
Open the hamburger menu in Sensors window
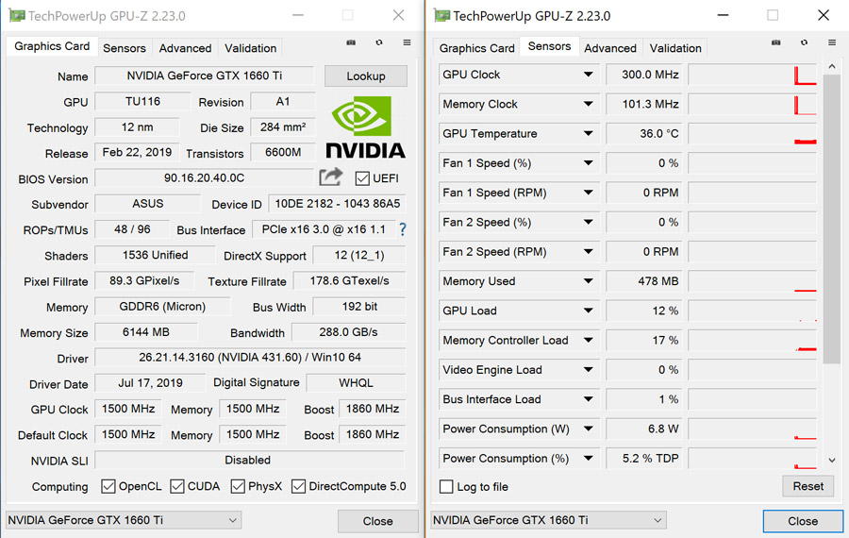[x=832, y=42]
